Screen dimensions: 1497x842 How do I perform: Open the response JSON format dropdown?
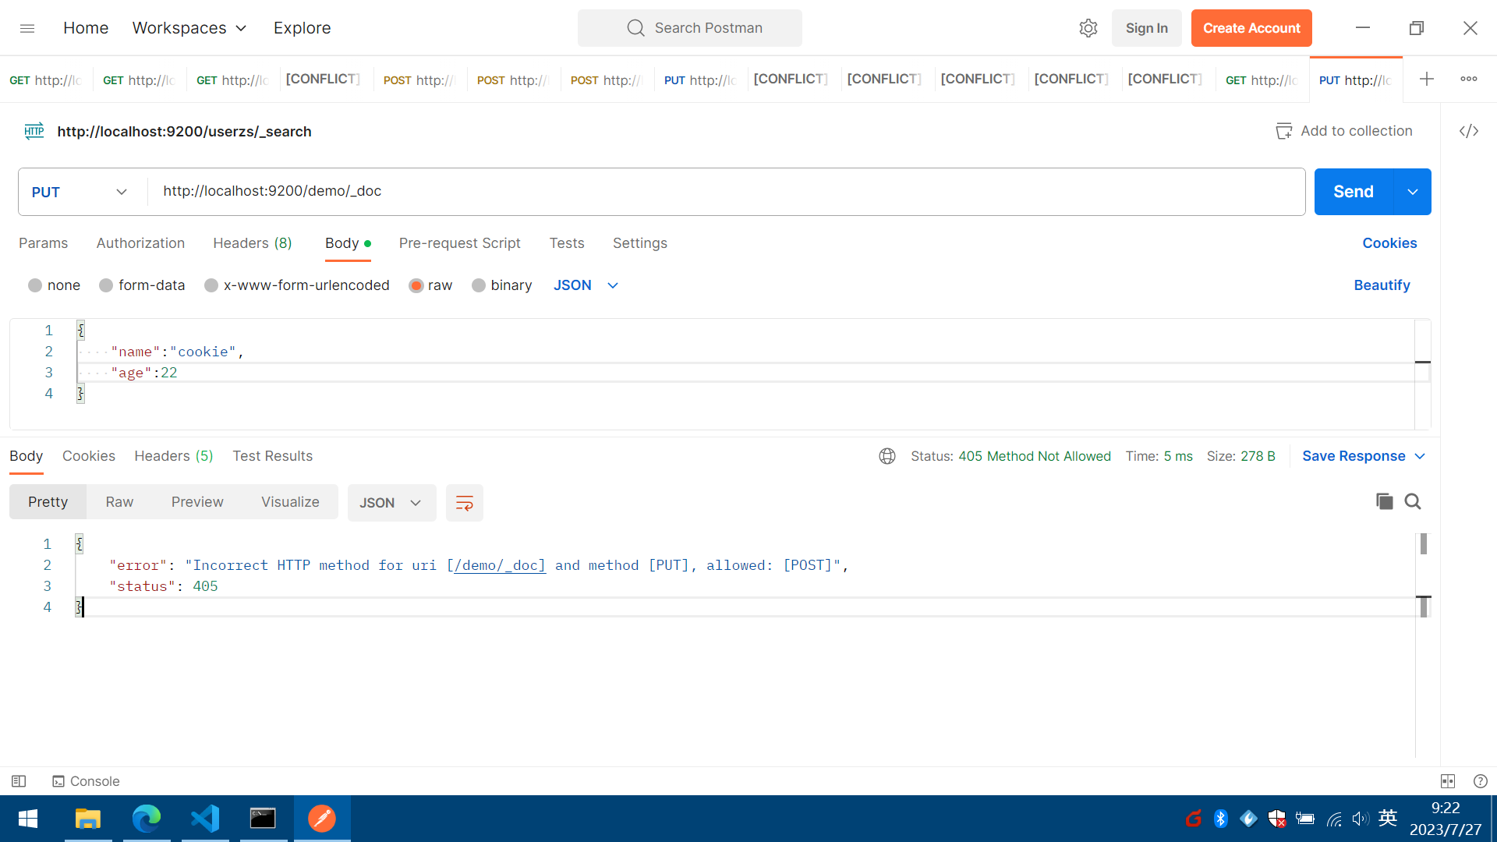(391, 503)
